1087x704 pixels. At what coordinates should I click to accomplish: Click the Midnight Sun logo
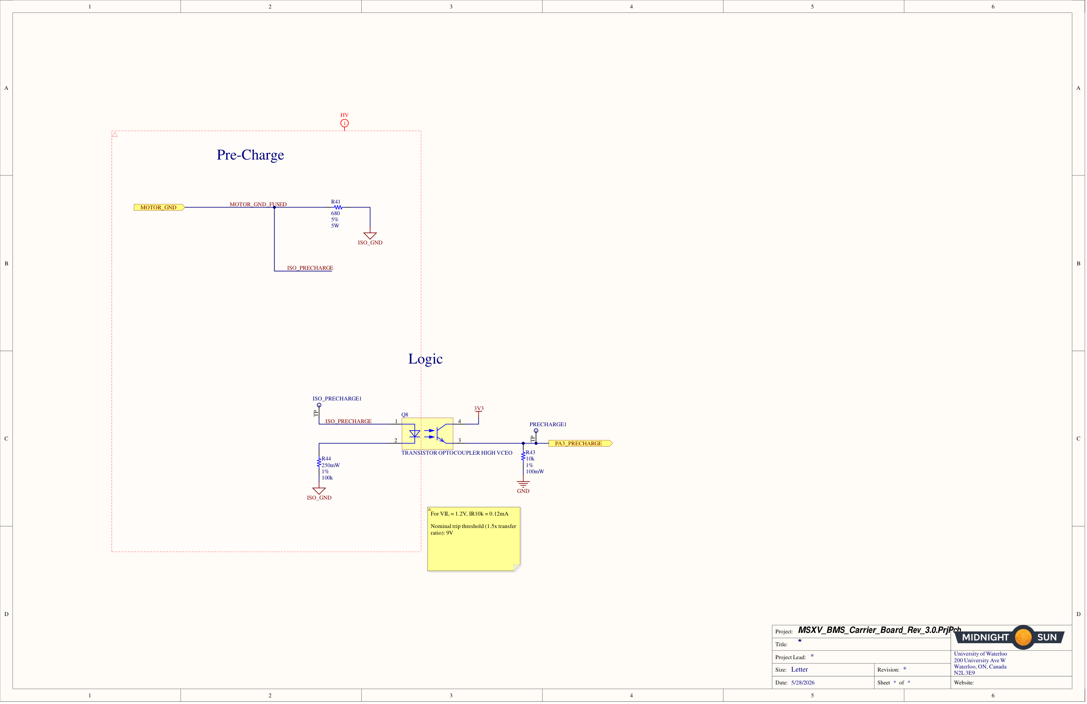click(x=1010, y=637)
